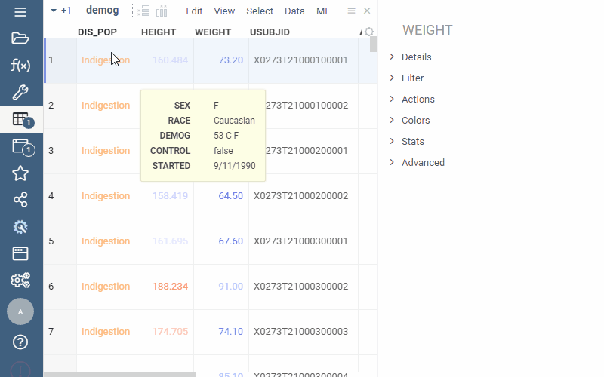The width and height of the screenshot is (604, 377).
Task: Open the Data folder icon in the sidebar
Action: tap(20, 38)
